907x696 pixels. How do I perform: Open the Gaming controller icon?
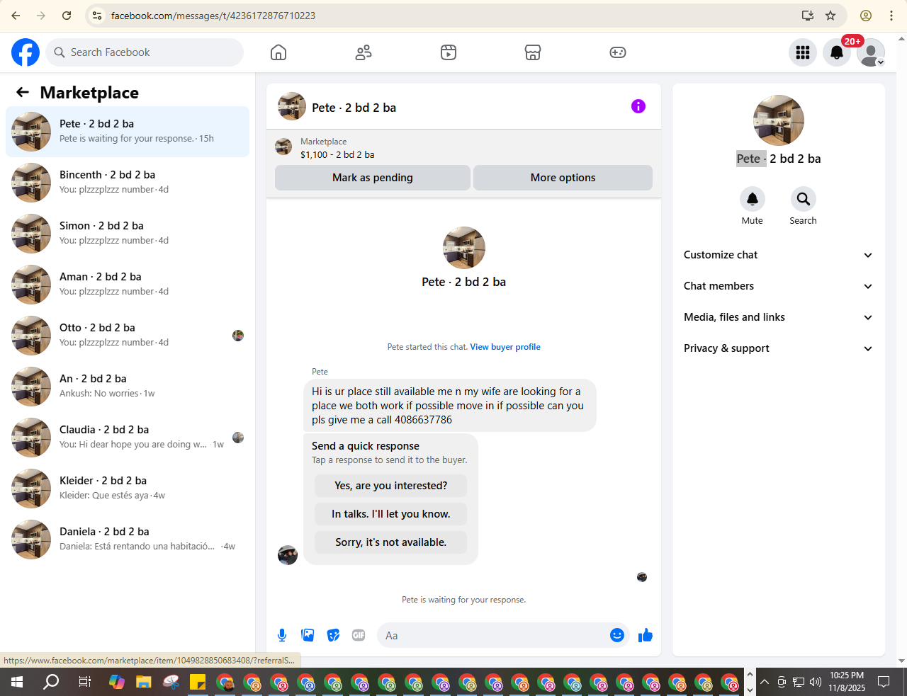click(618, 52)
